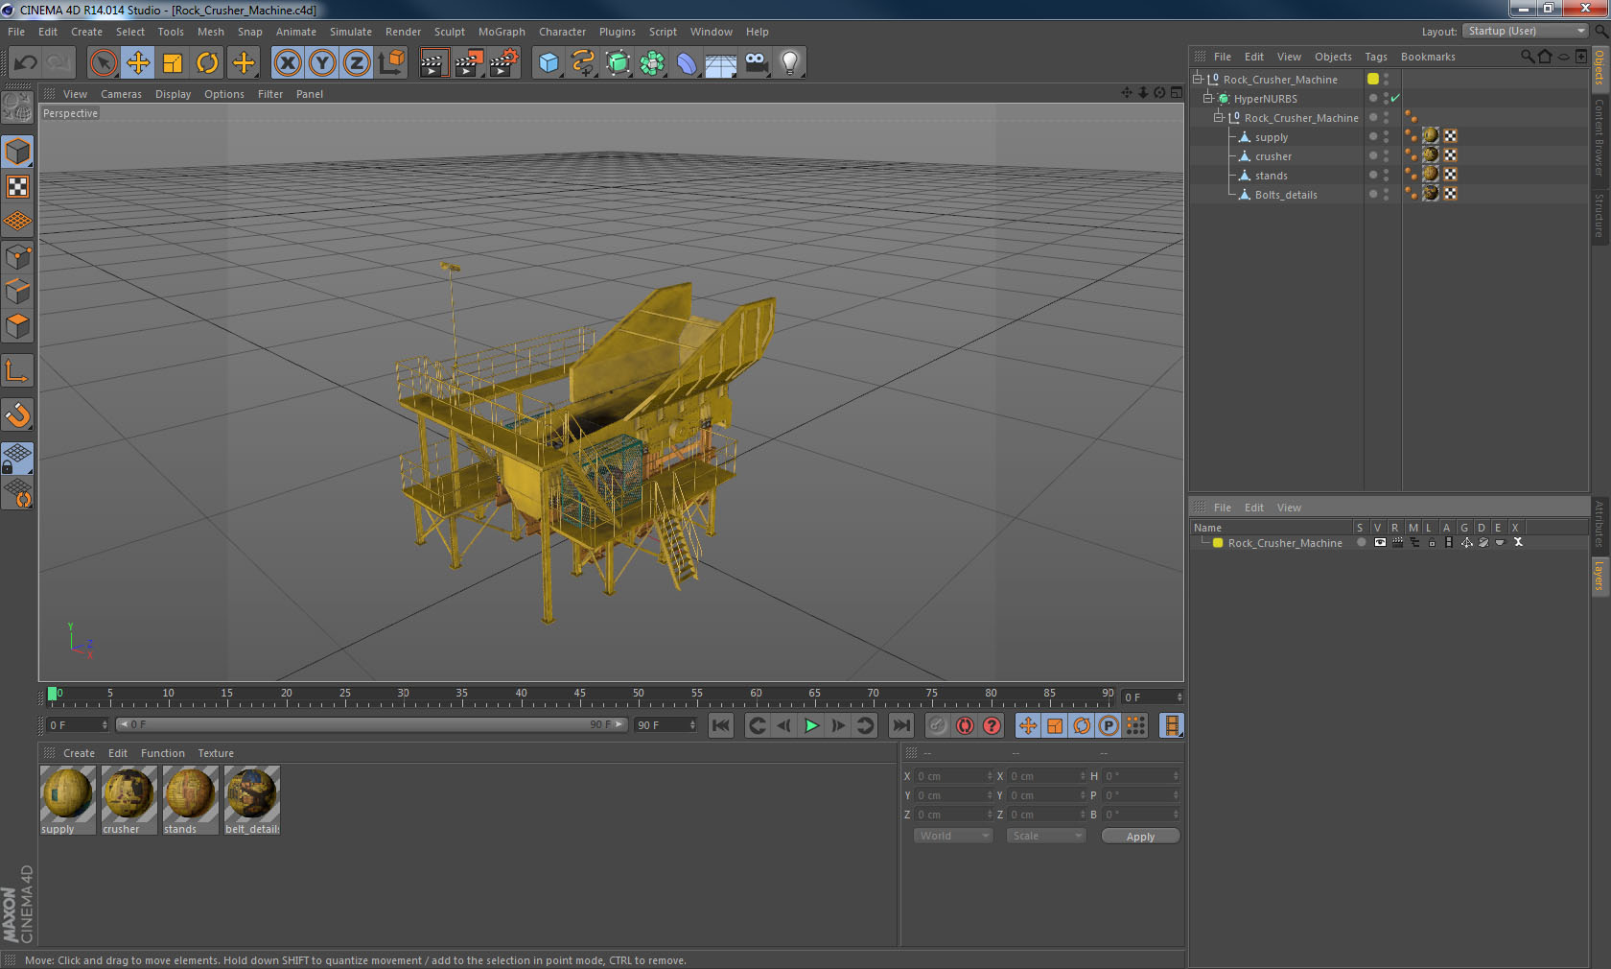The height and width of the screenshot is (969, 1611).
Task: Select the stands object in tree
Action: point(1271,176)
